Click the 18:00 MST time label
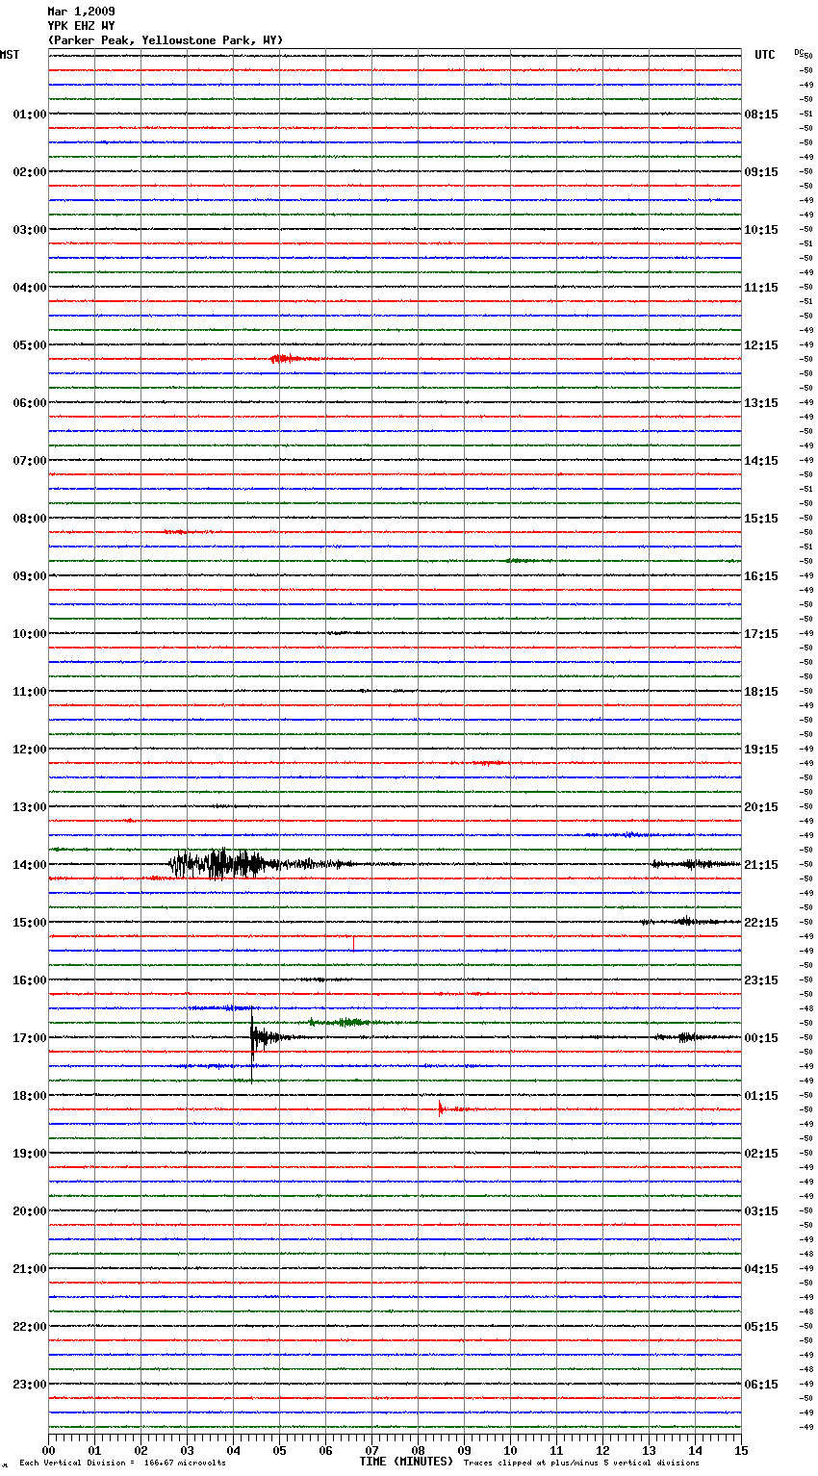The width and height of the screenshot is (818, 1476). click(x=30, y=1096)
